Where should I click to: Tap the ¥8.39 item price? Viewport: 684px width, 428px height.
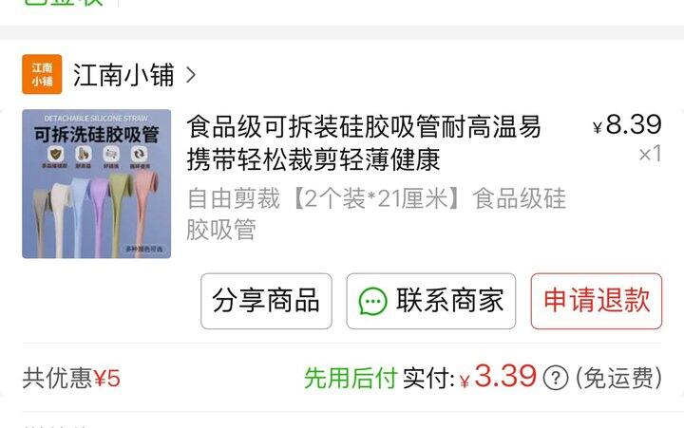coord(627,124)
